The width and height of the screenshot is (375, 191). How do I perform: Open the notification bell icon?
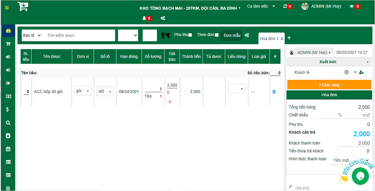(145, 18)
